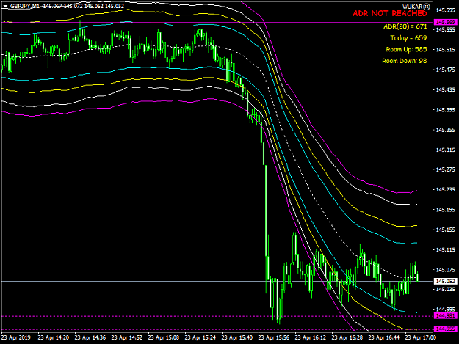459x344 pixels.
Task: Click the '23 Apr 16:28' time axis label
Action: pyautogui.click(x=347, y=337)
